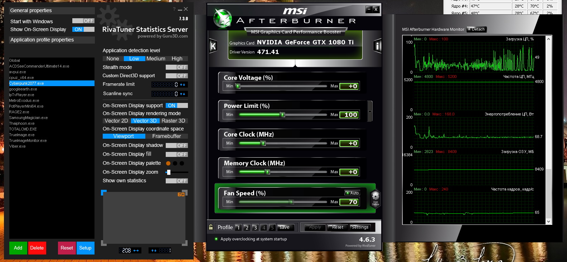Screen dimensions: 567x262
Task: Choose Vector 3D rendering mode
Action: click(145, 121)
